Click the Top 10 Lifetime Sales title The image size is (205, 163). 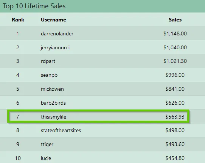coord(34,6)
